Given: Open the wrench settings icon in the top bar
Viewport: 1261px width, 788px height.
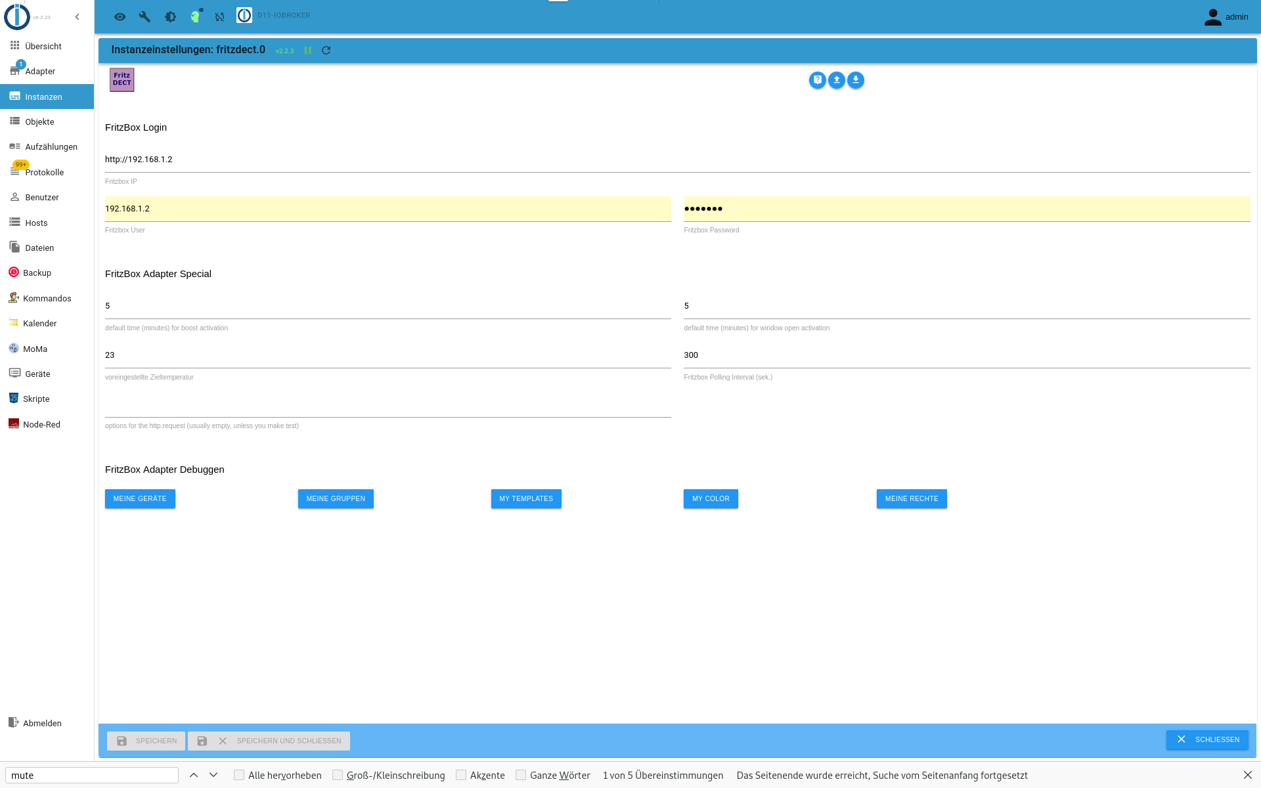Looking at the screenshot, I should click(x=145, y=17).
